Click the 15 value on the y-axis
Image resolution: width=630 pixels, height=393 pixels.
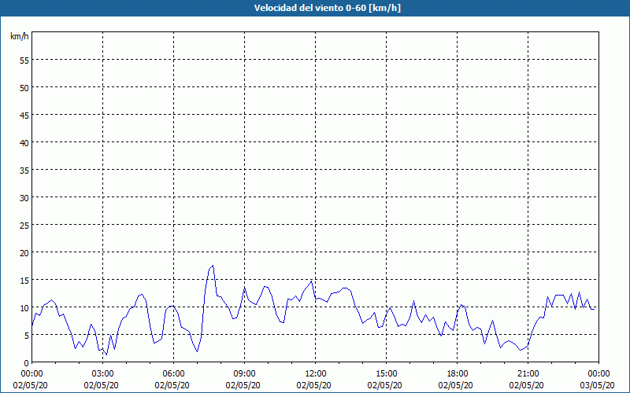[x=24, y=280]
